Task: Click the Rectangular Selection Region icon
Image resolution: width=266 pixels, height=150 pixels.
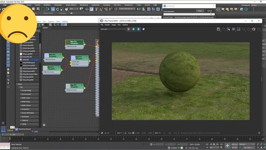Action: tap(43, 9)
